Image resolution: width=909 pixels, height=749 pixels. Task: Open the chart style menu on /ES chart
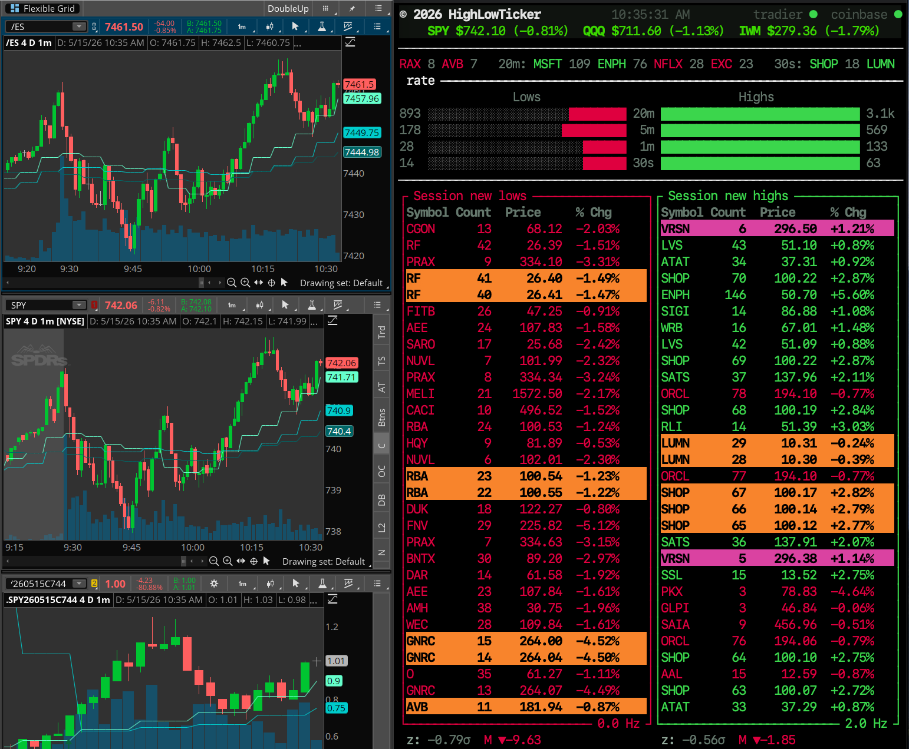click(x=270, y=26)
